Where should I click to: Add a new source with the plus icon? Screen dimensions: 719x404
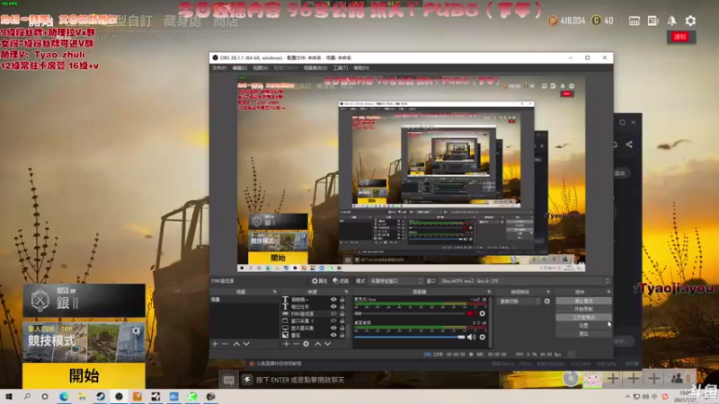tap(286, 344)
